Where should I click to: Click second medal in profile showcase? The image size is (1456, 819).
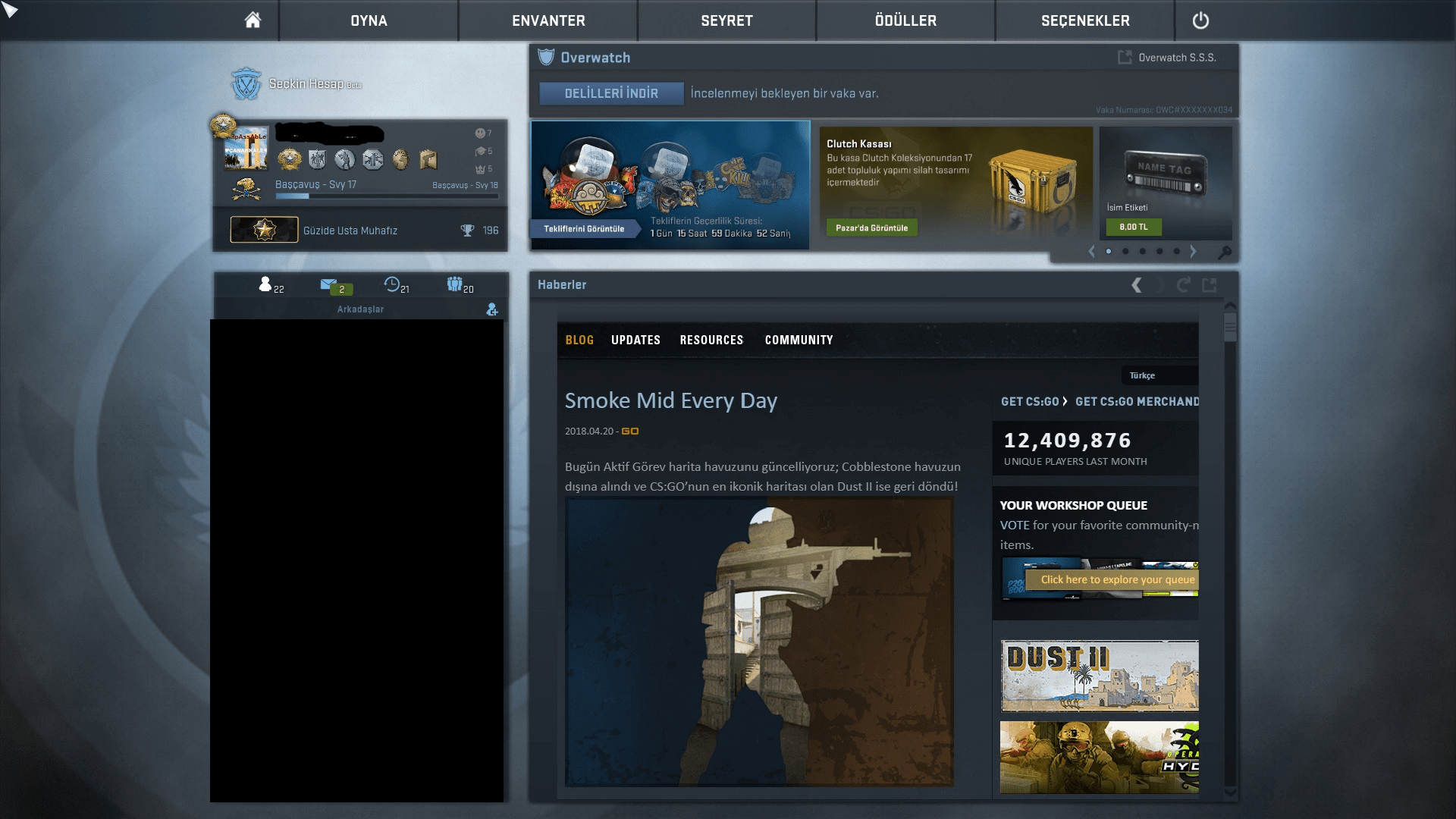[318, 159]
